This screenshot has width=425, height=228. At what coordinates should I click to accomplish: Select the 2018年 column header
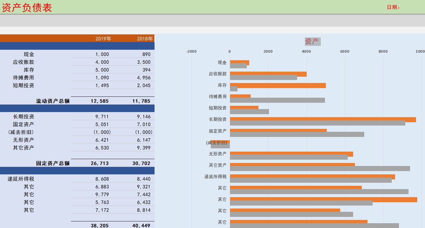click(145, 39)
